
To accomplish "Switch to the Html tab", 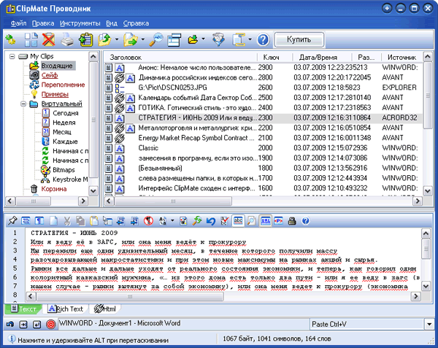I will 105,309.
